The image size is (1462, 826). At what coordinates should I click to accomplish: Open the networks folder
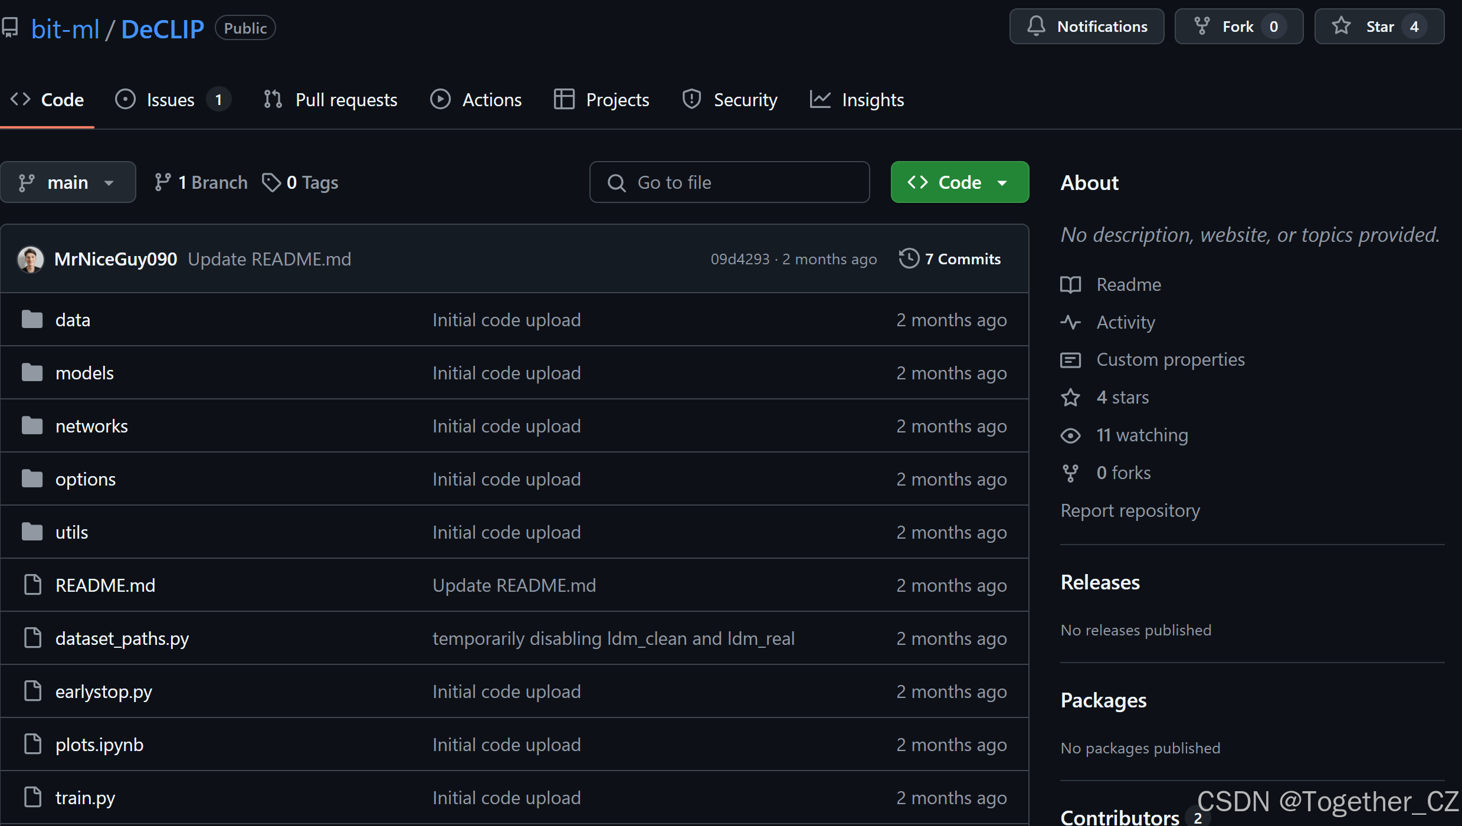(91, 426)
